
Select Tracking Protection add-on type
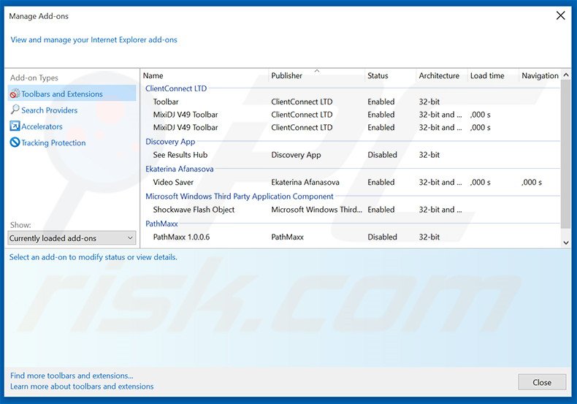coord(53,142)
